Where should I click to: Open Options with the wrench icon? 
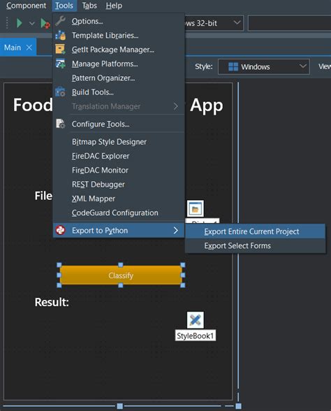61,21
